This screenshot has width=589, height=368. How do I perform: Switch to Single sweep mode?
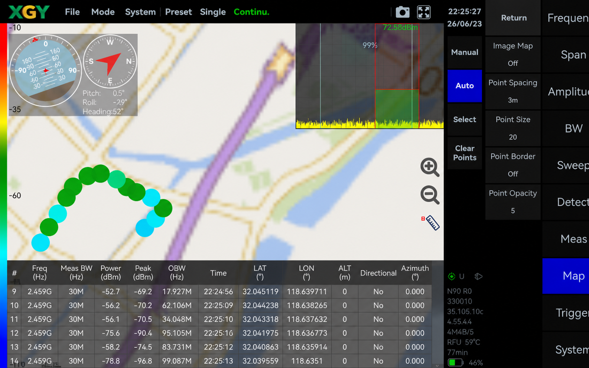[213, 12]
